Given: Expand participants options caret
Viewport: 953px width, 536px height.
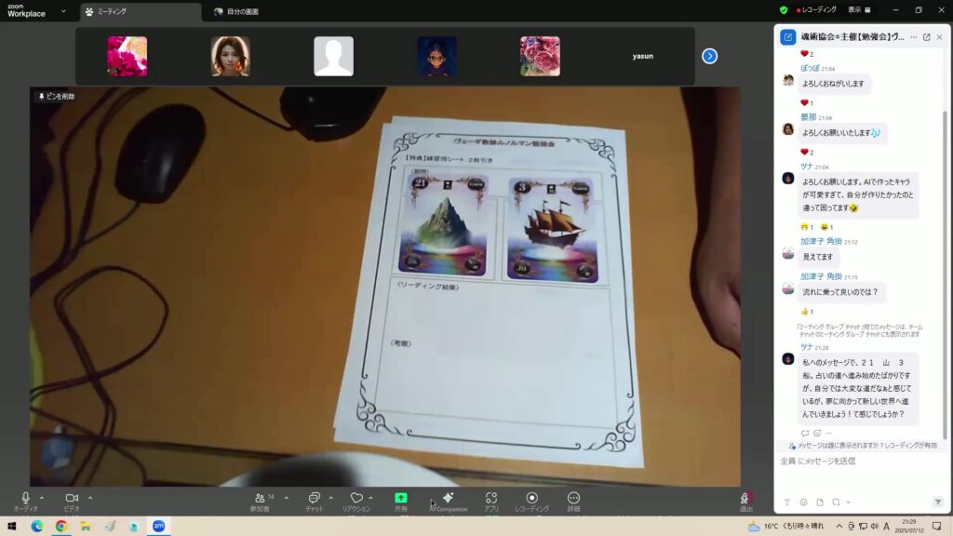Looking at the screenshot, I should 287,498.
